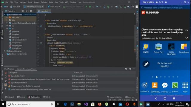Expand External Libraries node
The image size is (191, 107).
(5, 51)
